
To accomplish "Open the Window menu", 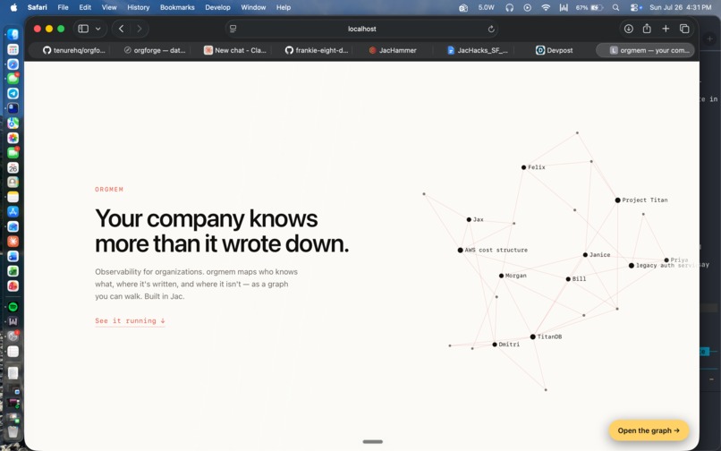I will click(253, 7).
